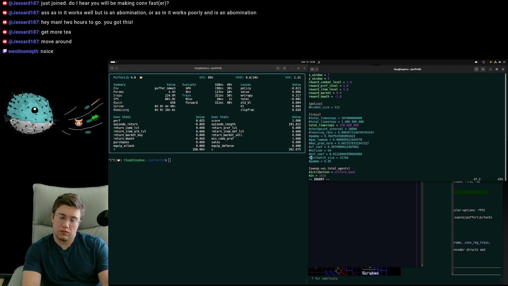The image size is (508, 286).
Task: Open search in the left terminal window
Action: (x=278, y=68)
